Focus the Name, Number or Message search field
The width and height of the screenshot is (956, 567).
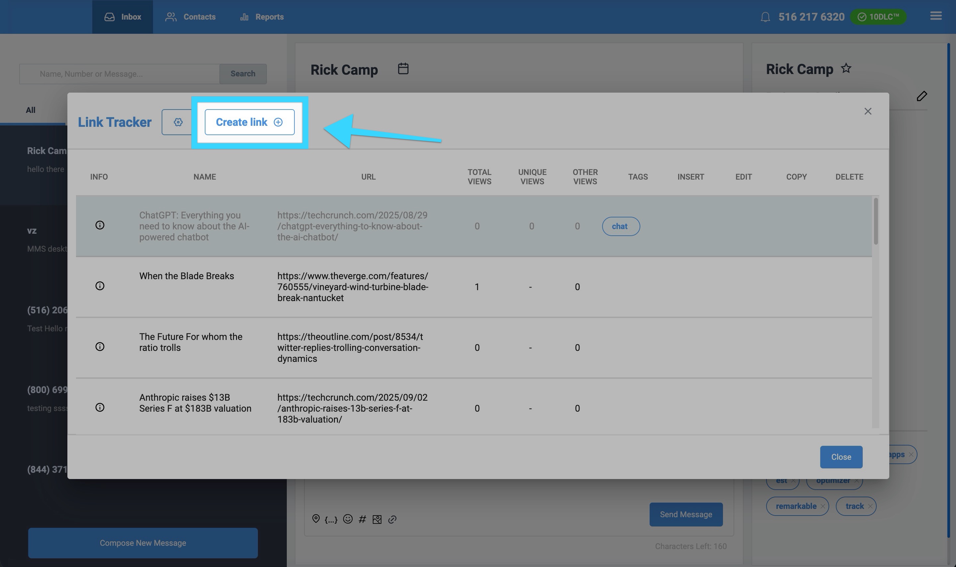119,74
